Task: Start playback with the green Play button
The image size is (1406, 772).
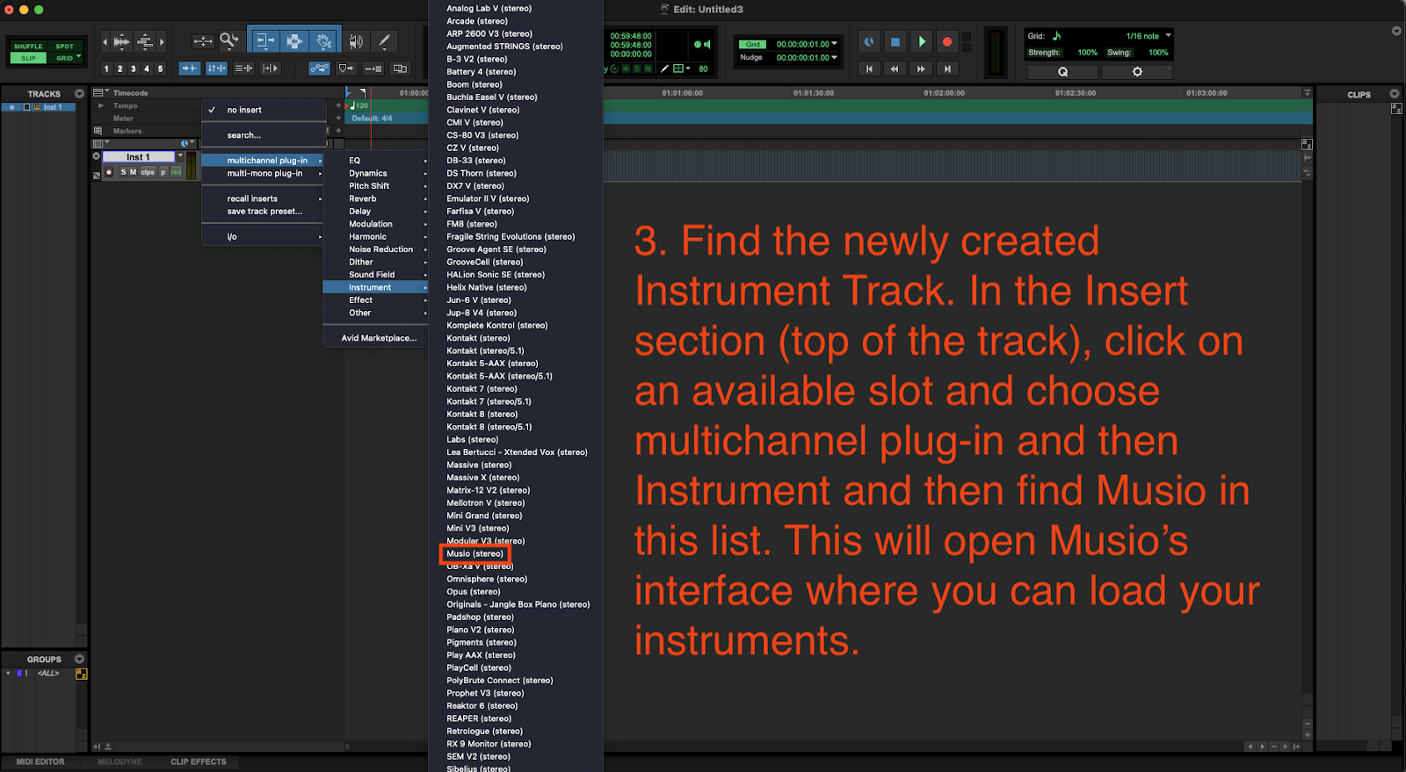Action: coord(921,41)
